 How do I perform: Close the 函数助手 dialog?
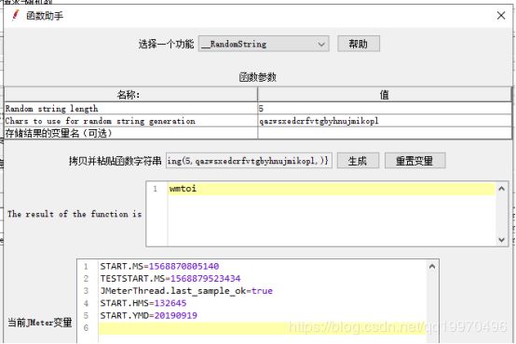(501, 16)
